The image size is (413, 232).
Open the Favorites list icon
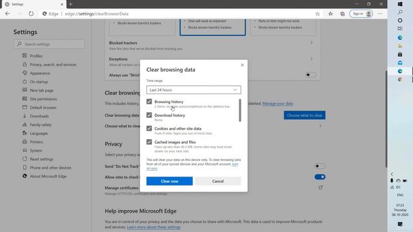coord(330,14)
